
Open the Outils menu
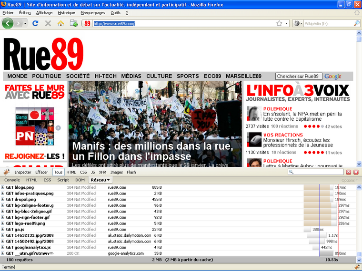pyautogui.click(x=115, y=13)
